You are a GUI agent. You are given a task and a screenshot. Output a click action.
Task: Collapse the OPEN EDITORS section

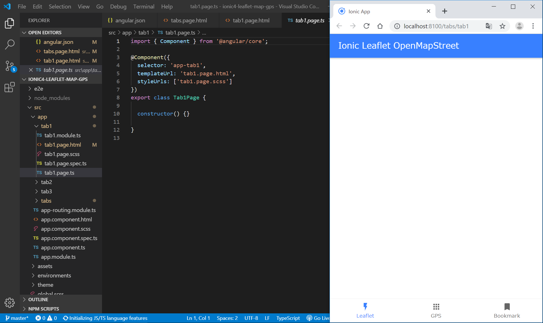coord(44,33)
